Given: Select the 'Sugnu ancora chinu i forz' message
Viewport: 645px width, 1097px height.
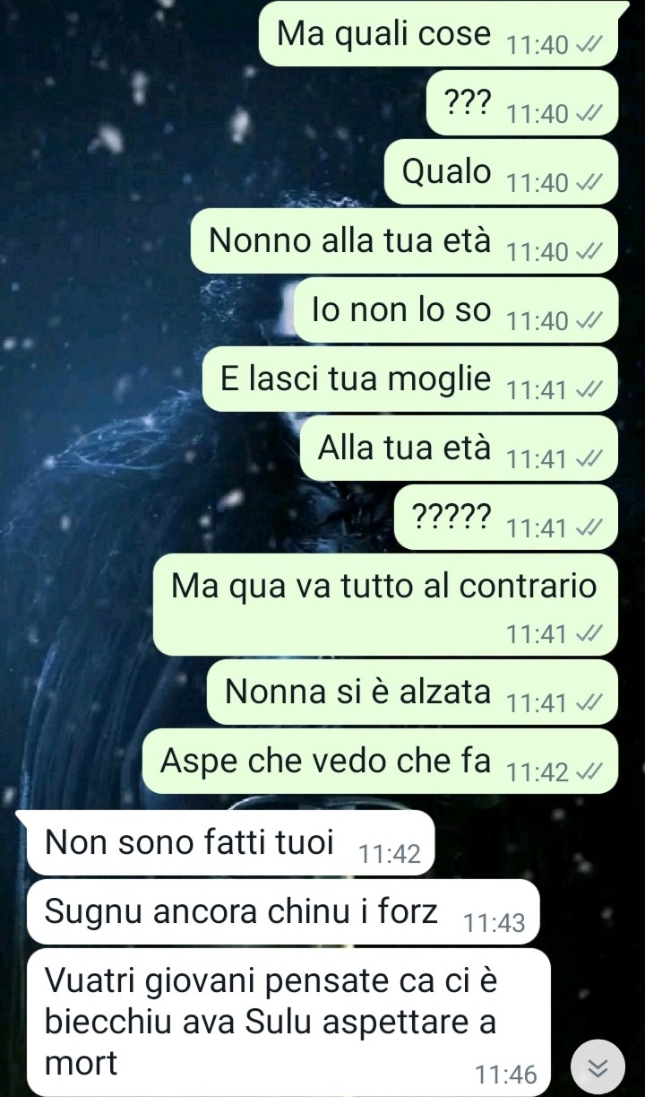Looking at the screenshot, I should point(284,911).
